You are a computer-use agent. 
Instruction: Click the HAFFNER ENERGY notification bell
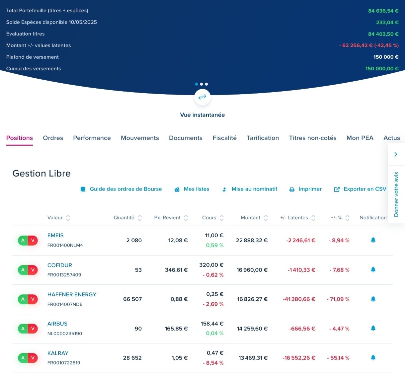(373, 299)
